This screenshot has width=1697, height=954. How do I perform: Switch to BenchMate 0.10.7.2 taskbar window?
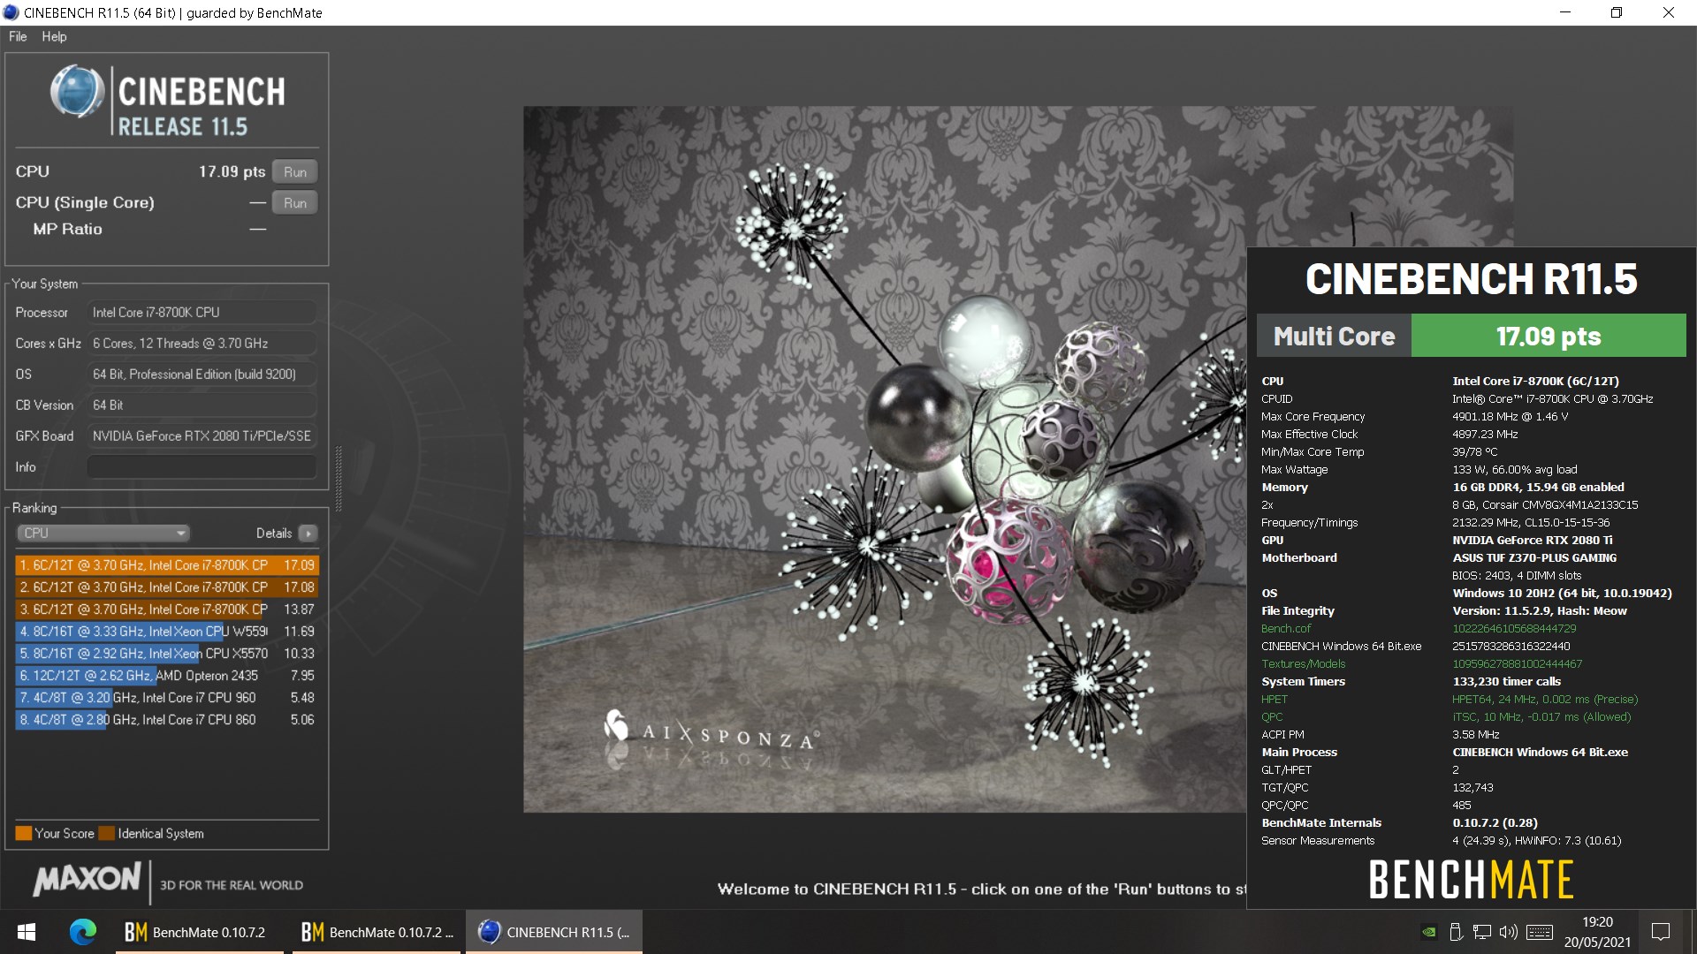pos(200,932)
